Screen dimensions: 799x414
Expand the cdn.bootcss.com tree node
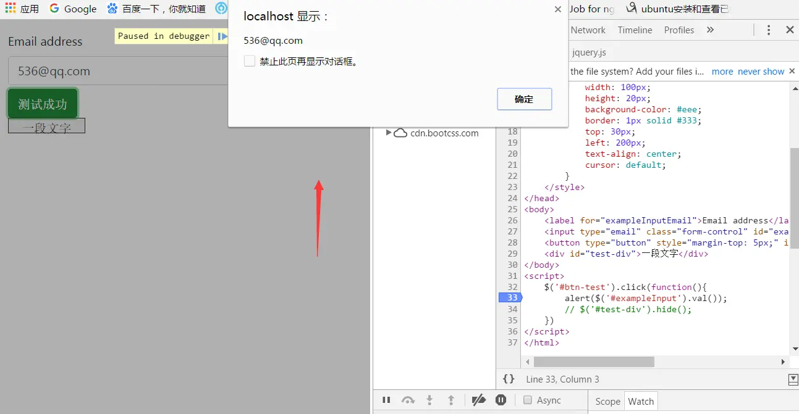(388, 133)
